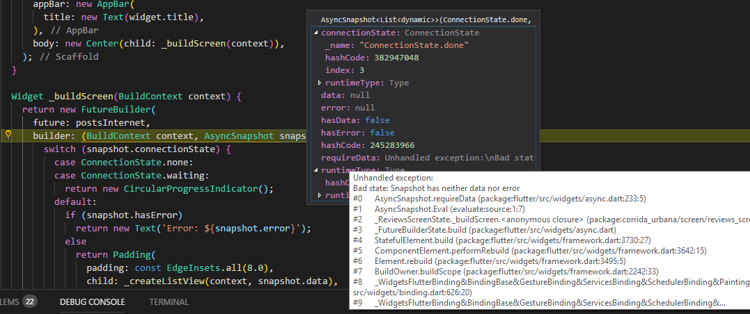Viewport: 750px width, 314px height.
Task: Click 'ConnectionState.waiting' case label
Action: pos(144,176)
